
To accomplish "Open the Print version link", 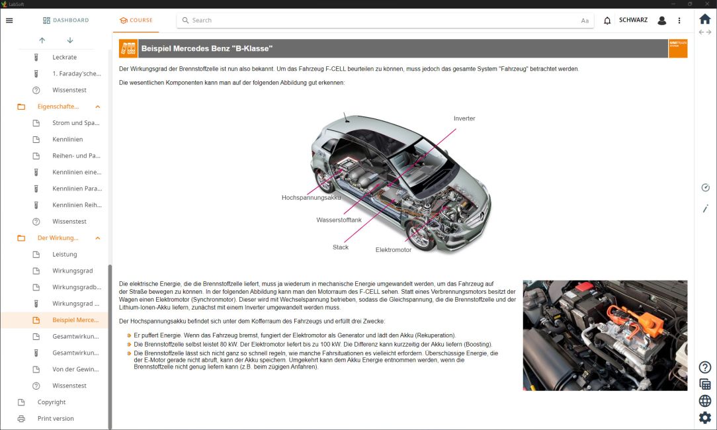I will (x=56, y=419).
